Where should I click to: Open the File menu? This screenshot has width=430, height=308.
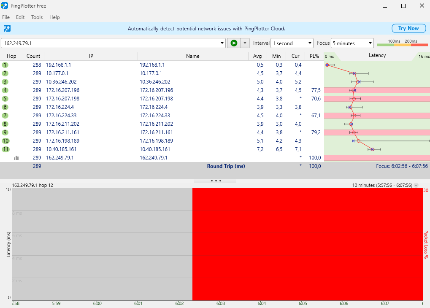point(6,17)
